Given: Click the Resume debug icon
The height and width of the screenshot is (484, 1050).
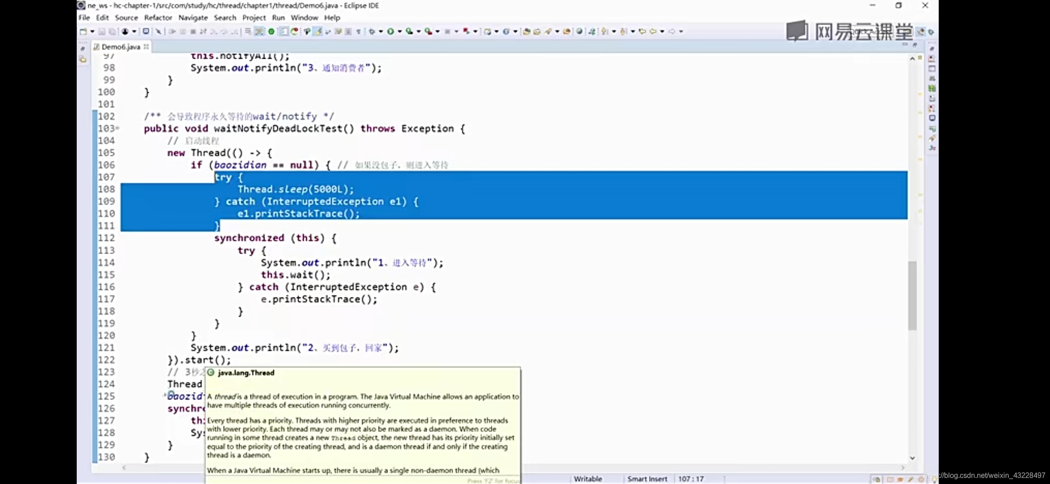Looking at the screenshot, I should click(x=172, y=31).
